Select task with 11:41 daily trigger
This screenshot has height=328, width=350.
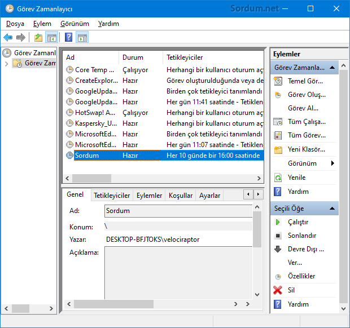coord(165,102)
